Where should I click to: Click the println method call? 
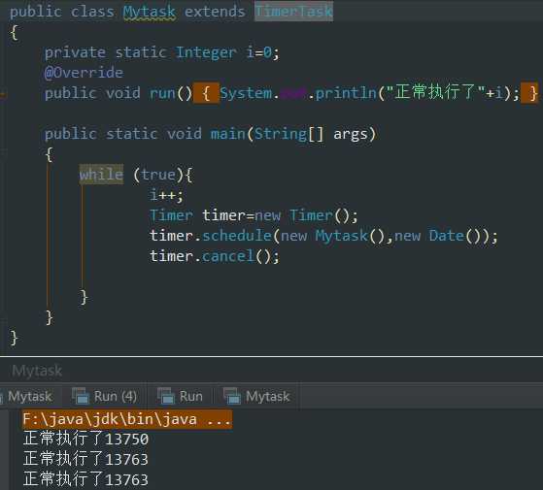[345, 93]
